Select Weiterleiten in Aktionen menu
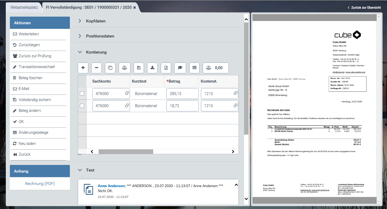The image size is (387, 209). coord(29,34)
